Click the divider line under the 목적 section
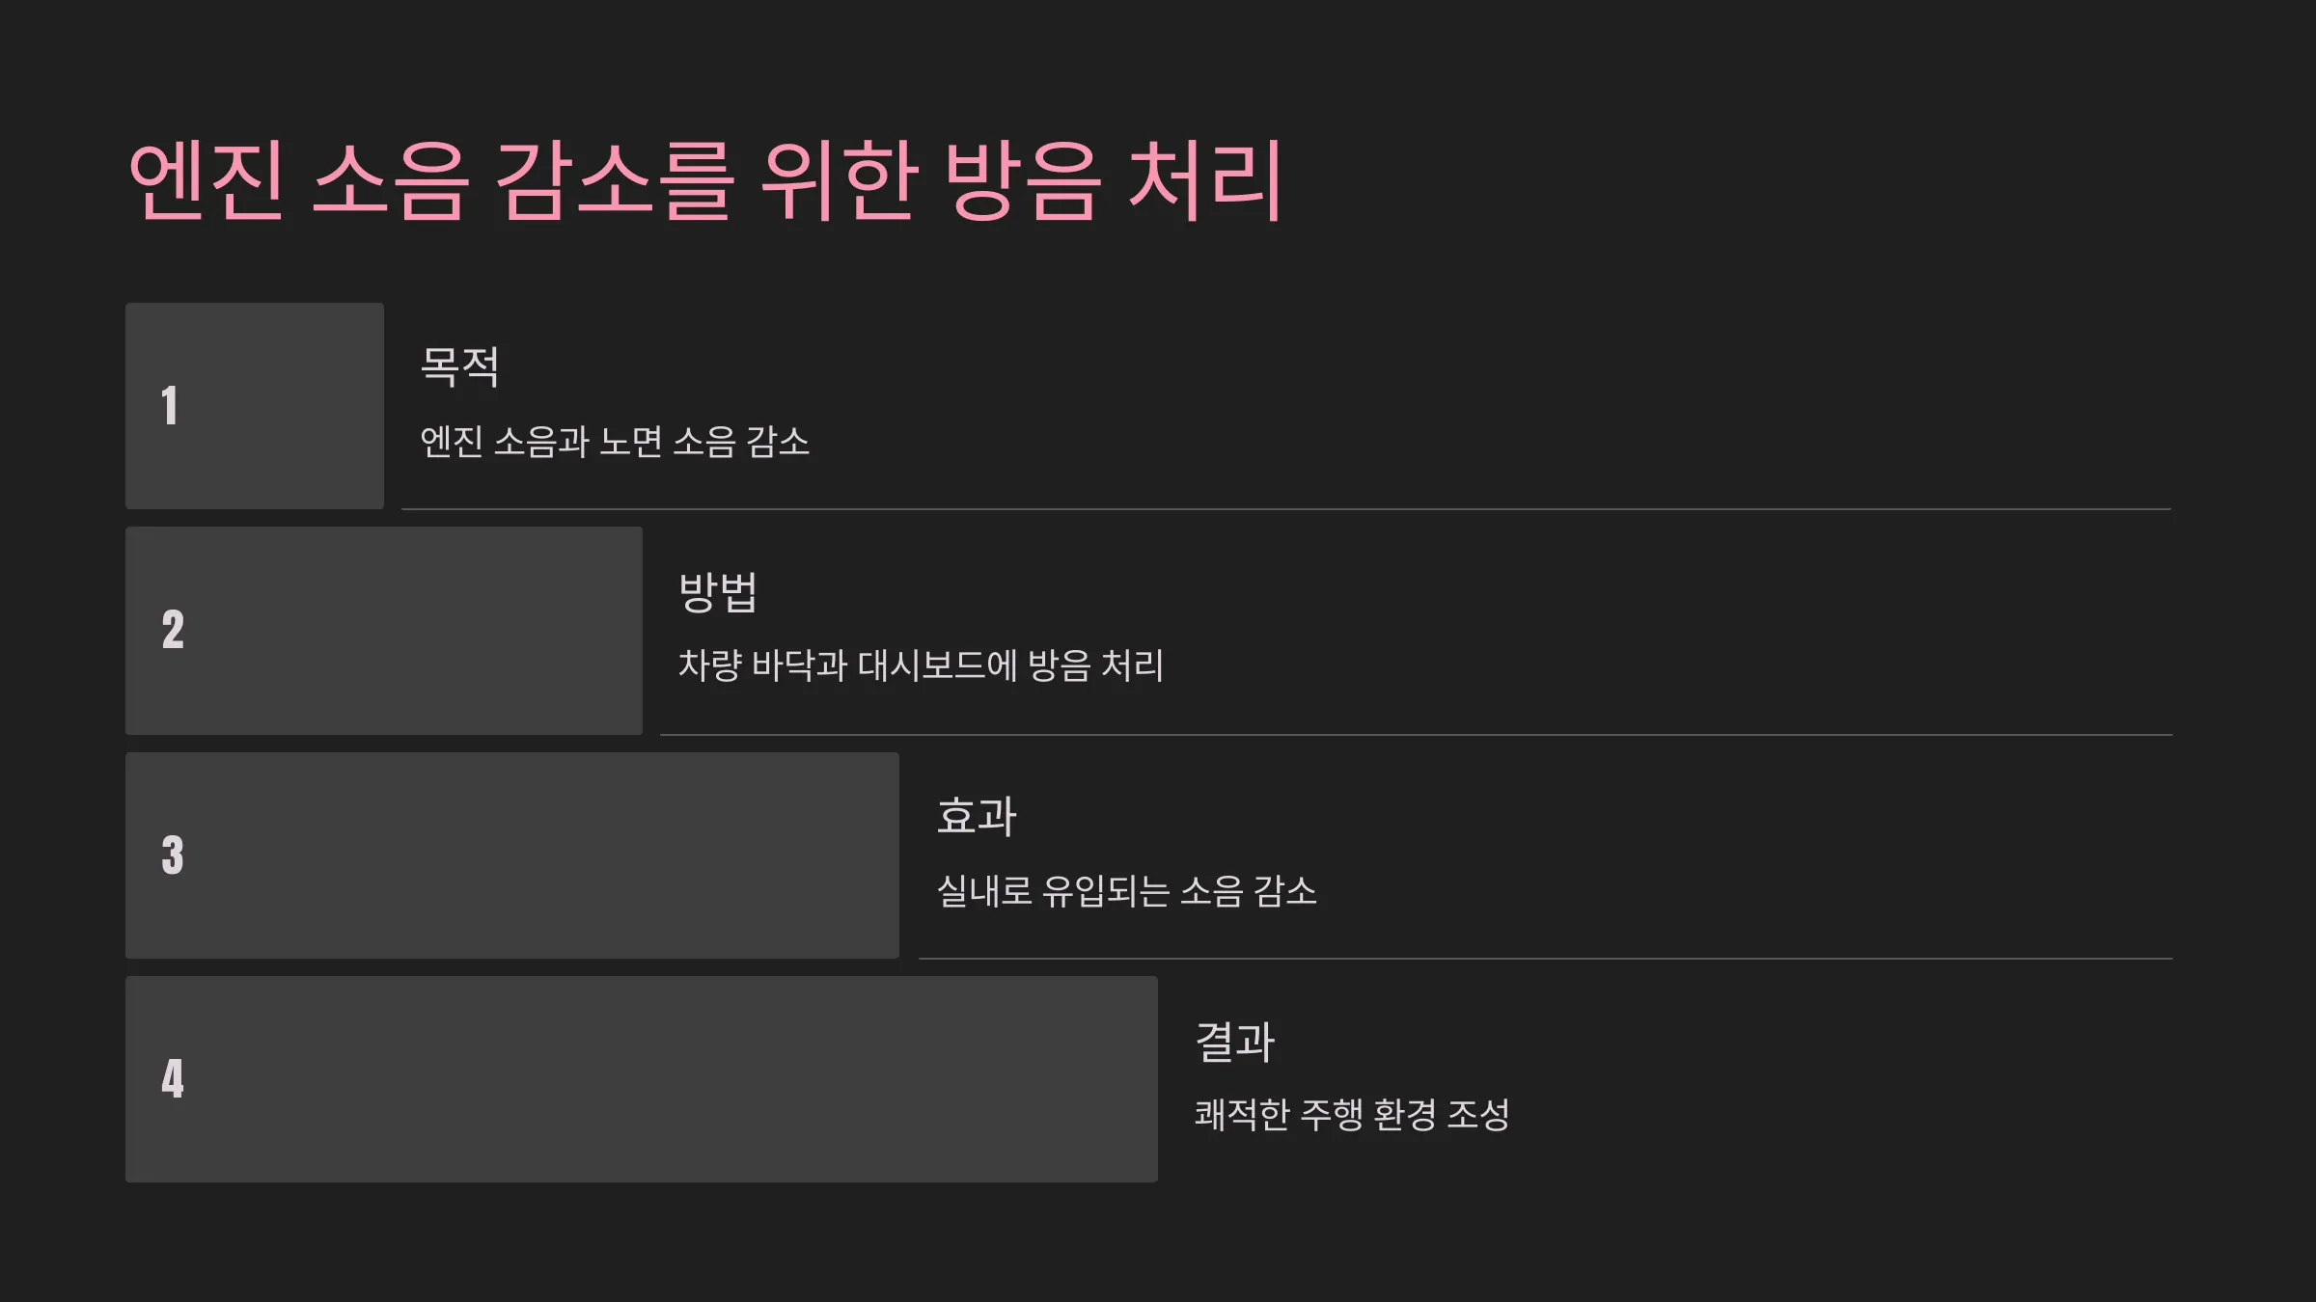The image size is (2316, 1302). tap(1286, 509)
